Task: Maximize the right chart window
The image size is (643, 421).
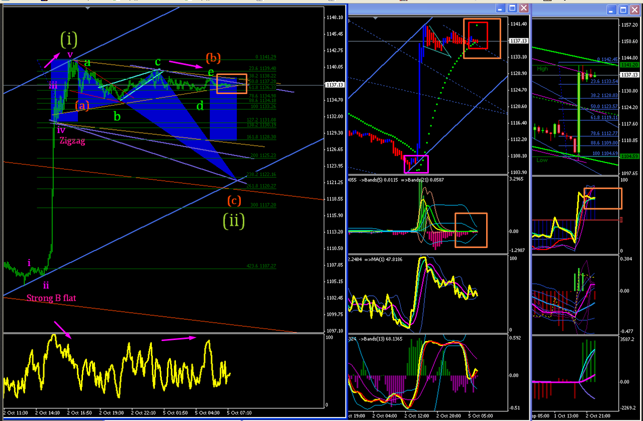Action: point(623,10)
